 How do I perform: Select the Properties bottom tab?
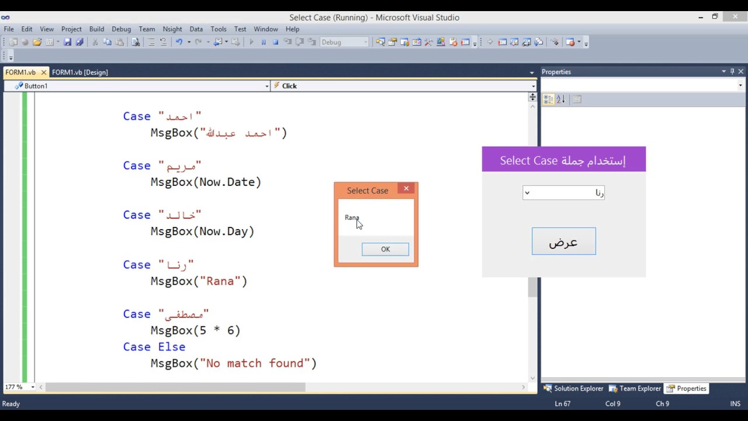pos(687,388)
